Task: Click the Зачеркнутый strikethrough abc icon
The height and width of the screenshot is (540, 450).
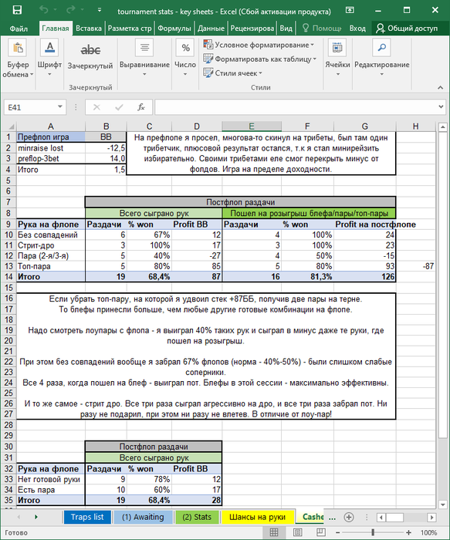Action: pyautogui.click(x=90, y=50)
